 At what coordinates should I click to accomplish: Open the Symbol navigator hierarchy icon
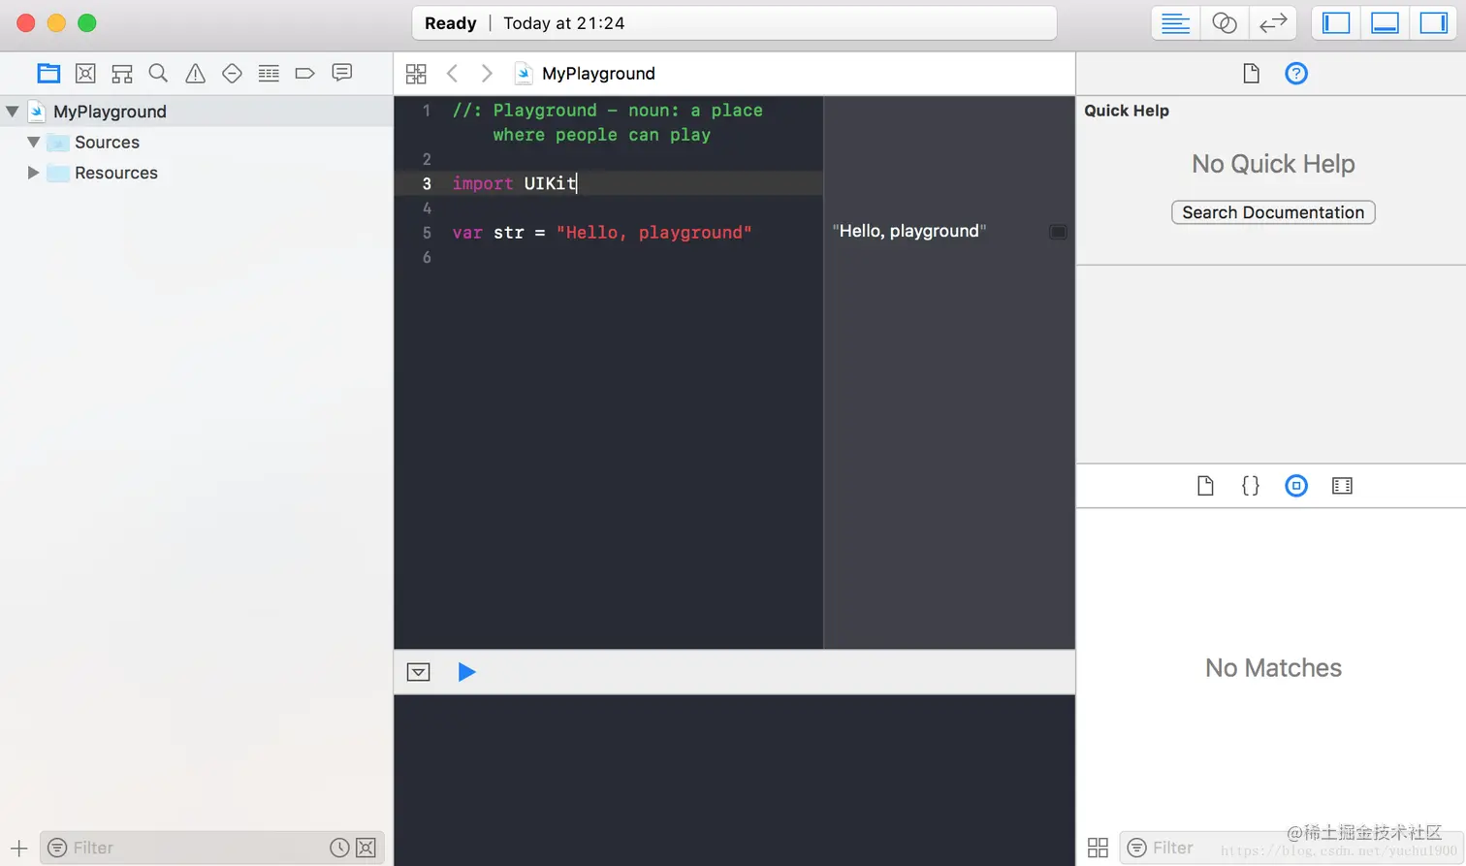[122, 73]
